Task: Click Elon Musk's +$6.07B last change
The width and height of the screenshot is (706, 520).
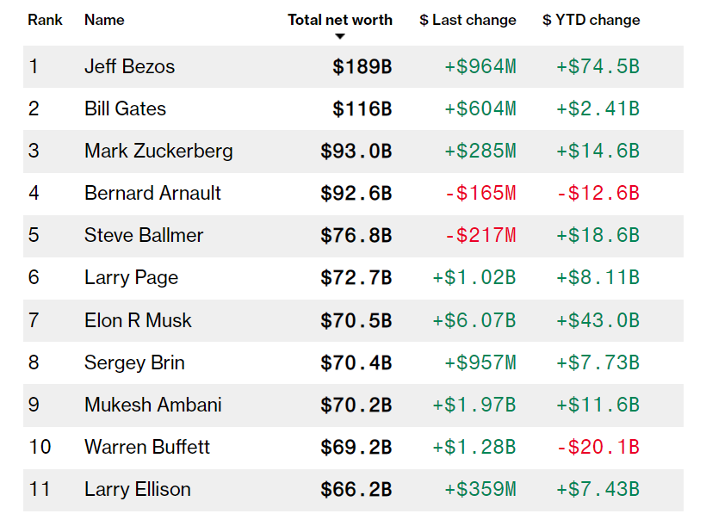Action: (x=474, y=320)
